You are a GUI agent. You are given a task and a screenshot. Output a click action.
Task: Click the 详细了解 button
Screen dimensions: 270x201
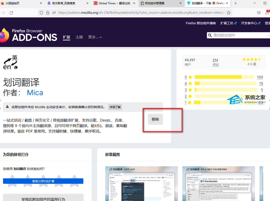click(x=115, y=107)
